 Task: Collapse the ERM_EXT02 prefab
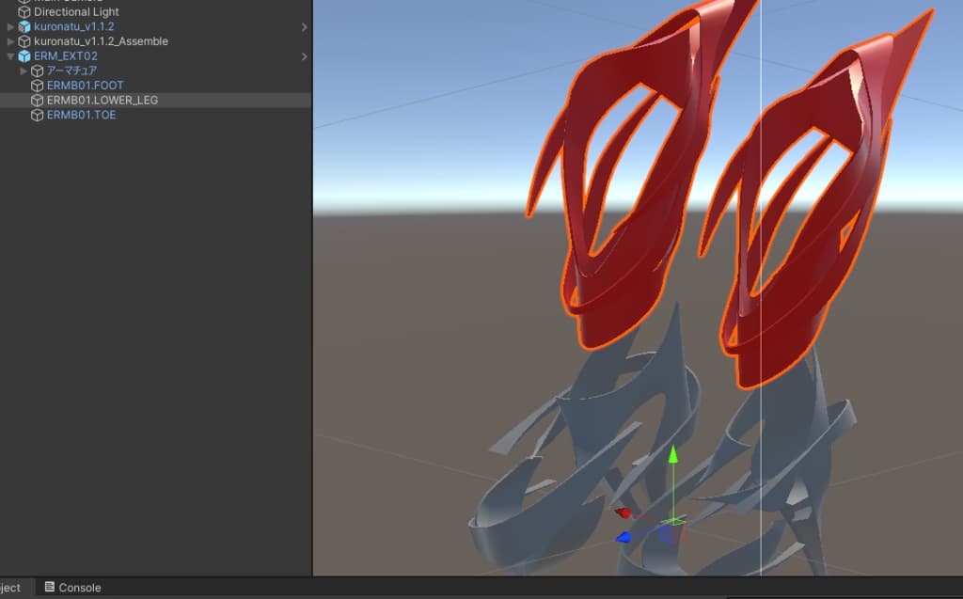click(x=10, y=55)
